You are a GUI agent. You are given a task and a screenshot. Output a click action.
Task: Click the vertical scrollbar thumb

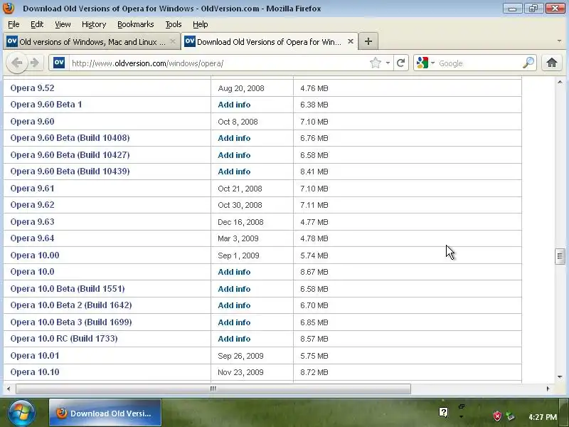pyautogui.click(x=560, y=256)
